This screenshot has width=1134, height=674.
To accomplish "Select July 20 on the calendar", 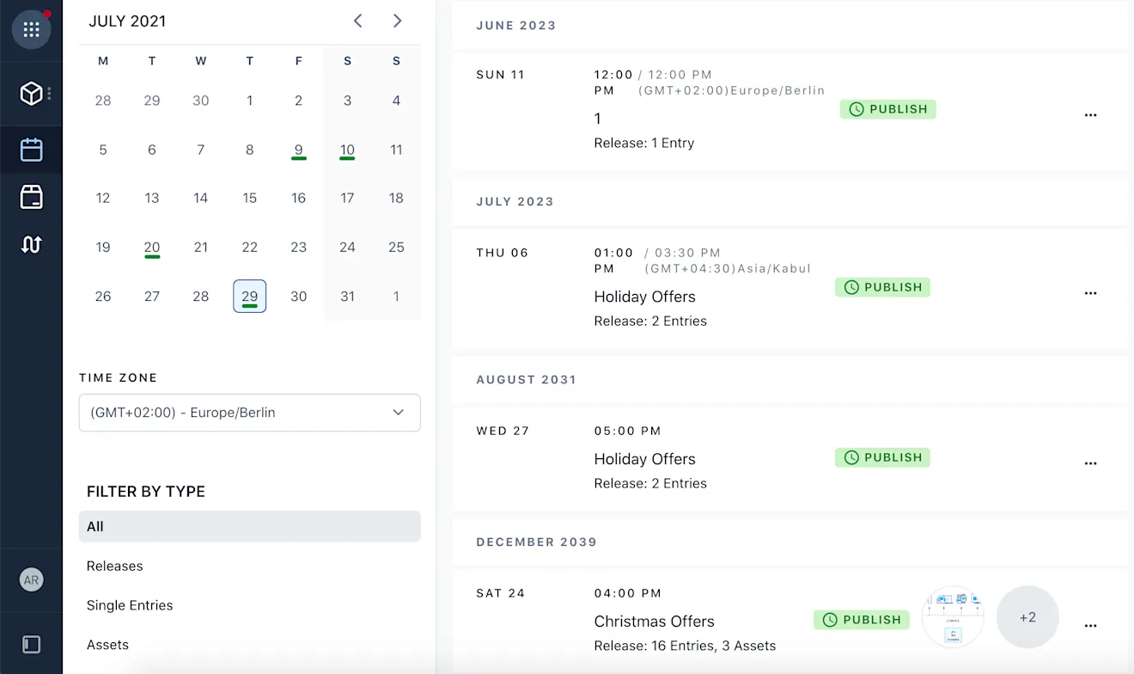I will pos(152,248).
